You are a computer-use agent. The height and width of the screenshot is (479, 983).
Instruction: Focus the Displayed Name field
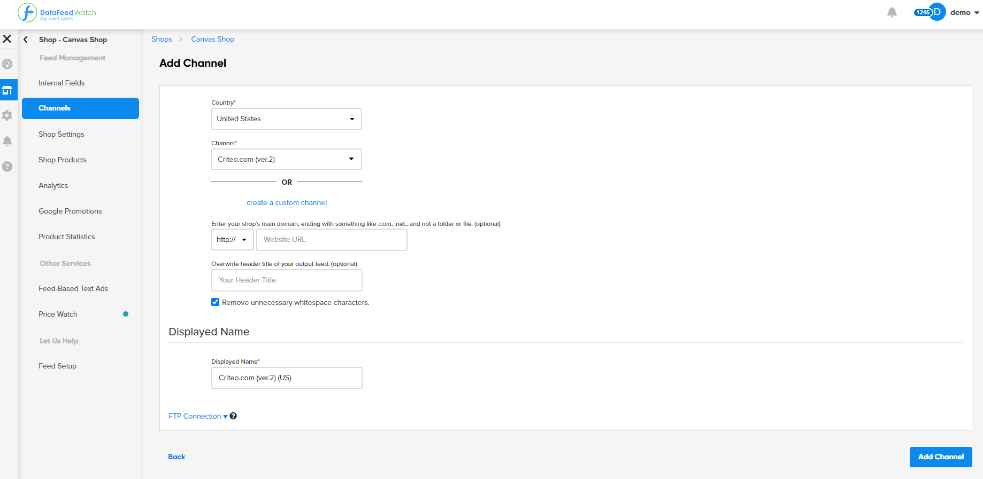pyautogui.click(x=287, y=378)
